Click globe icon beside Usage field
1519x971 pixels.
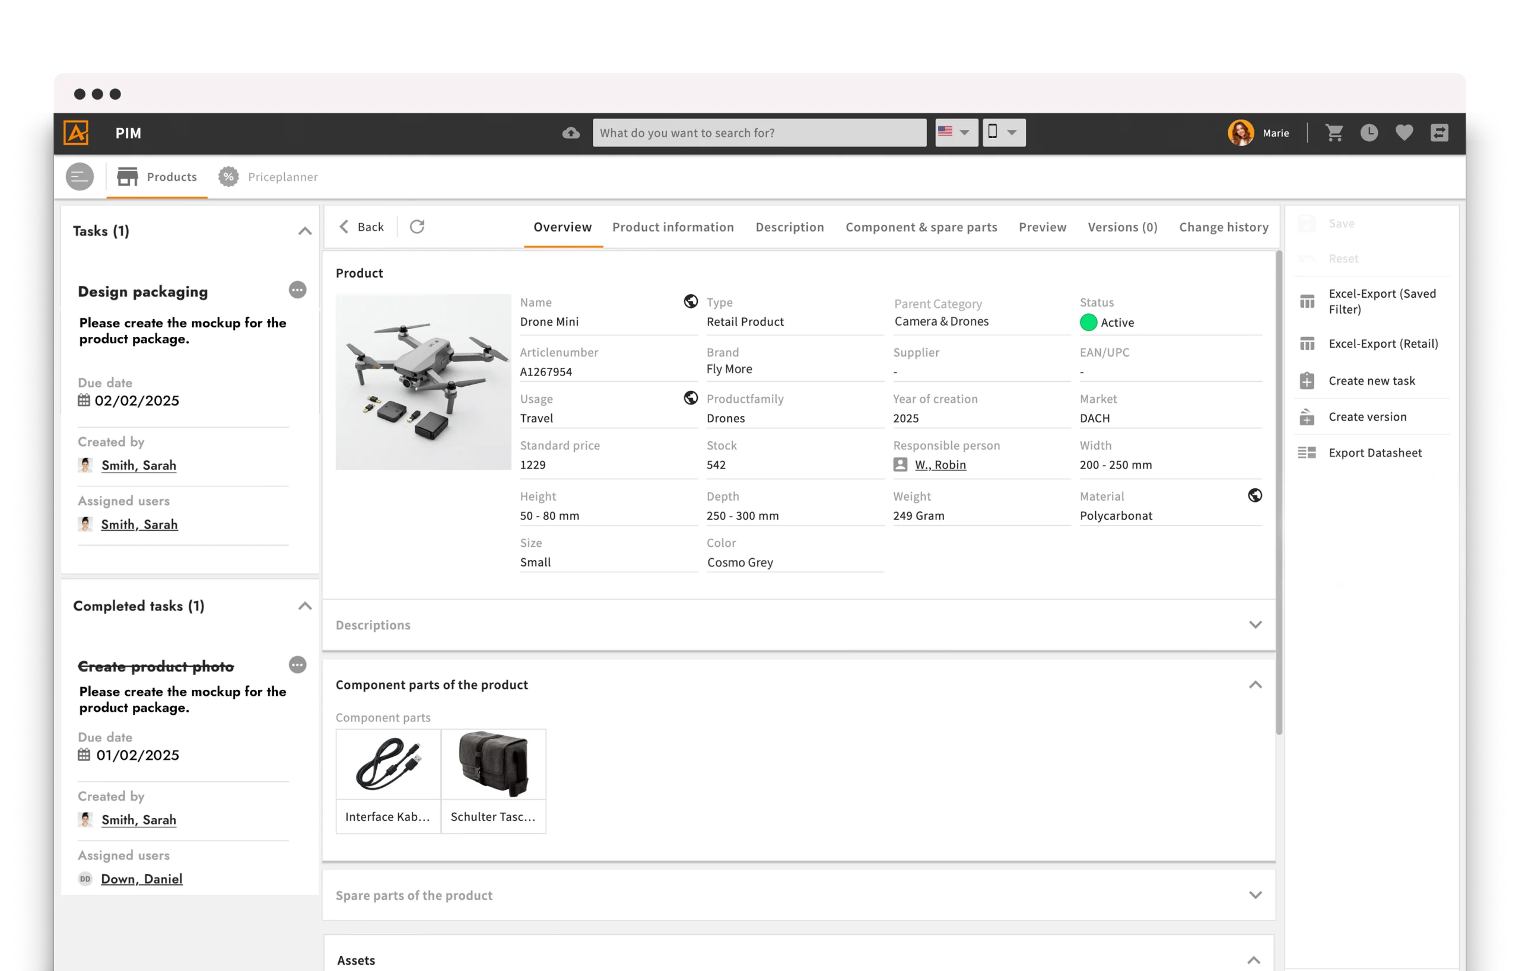coord(691,398)
